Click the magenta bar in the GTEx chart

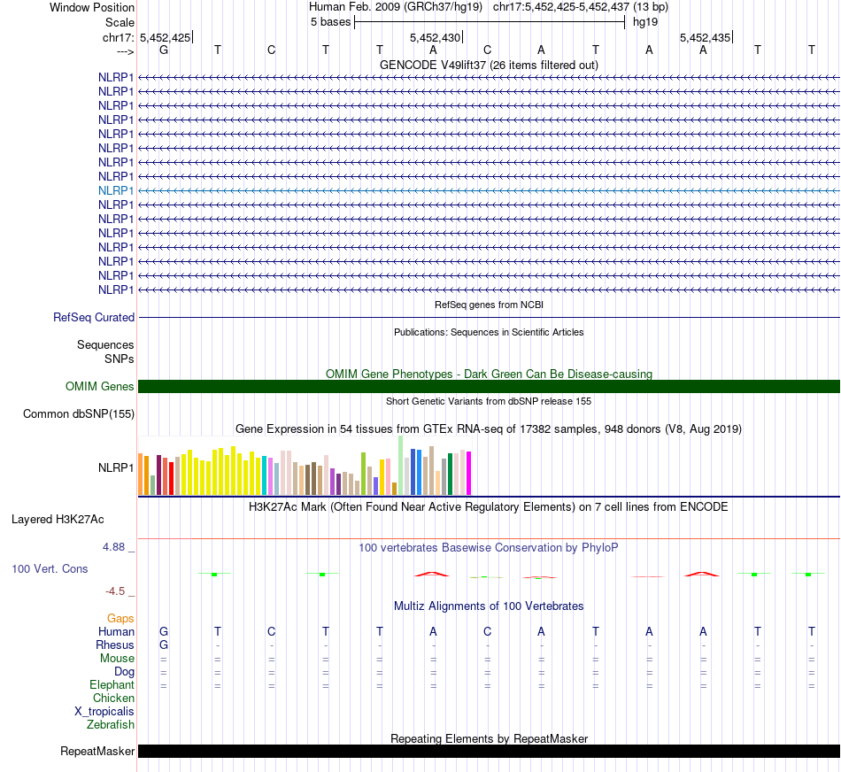[469, 473]
